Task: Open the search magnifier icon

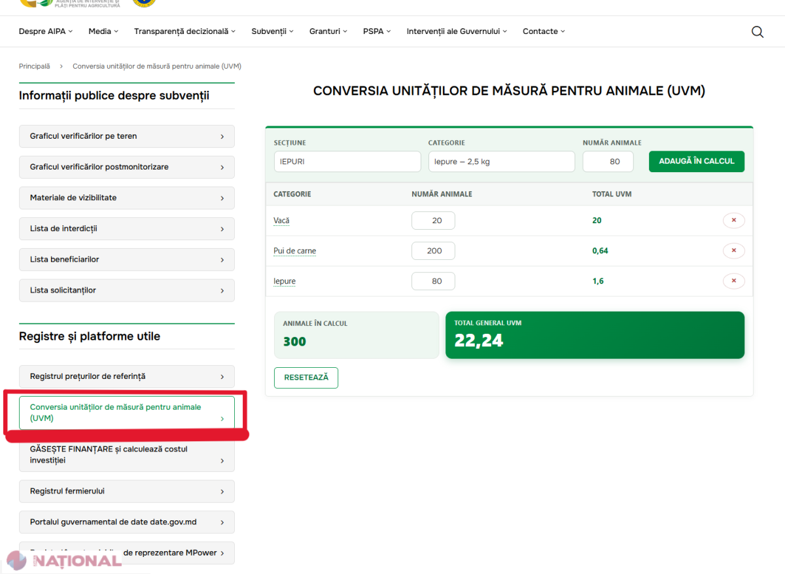Action: [758, 31]
